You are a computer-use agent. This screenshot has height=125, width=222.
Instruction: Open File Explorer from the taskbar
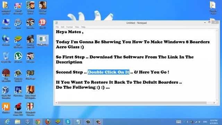[x=18, y=122]
